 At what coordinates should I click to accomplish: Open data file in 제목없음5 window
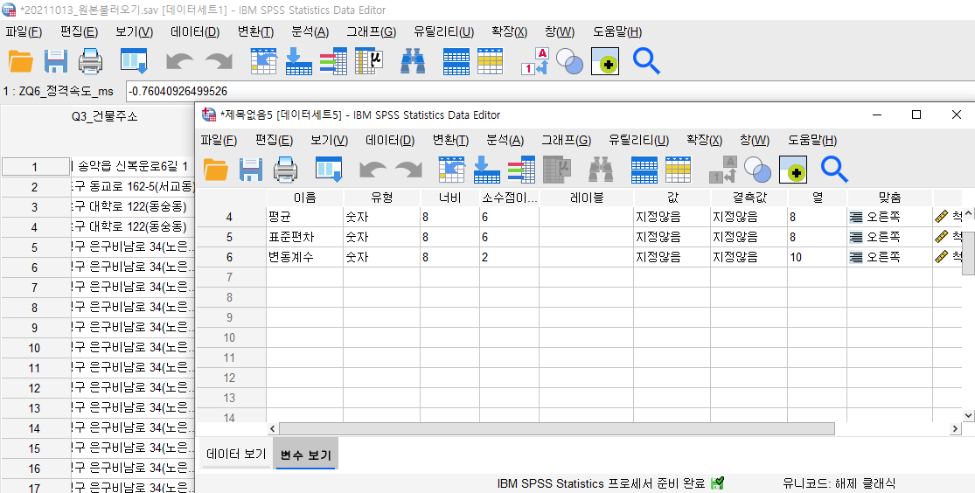[x=216, y=169]
